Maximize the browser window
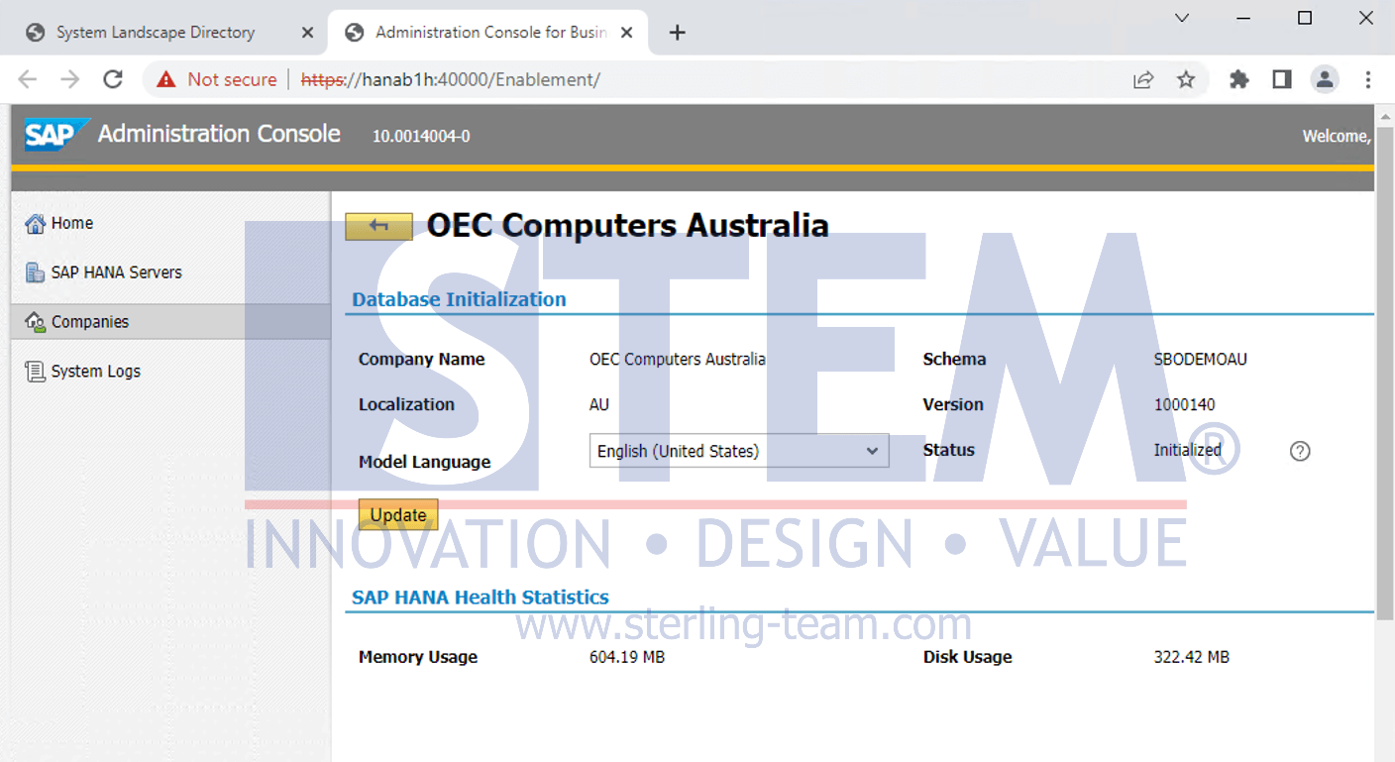This screenshot has height=762, width=1395. 1305,18
